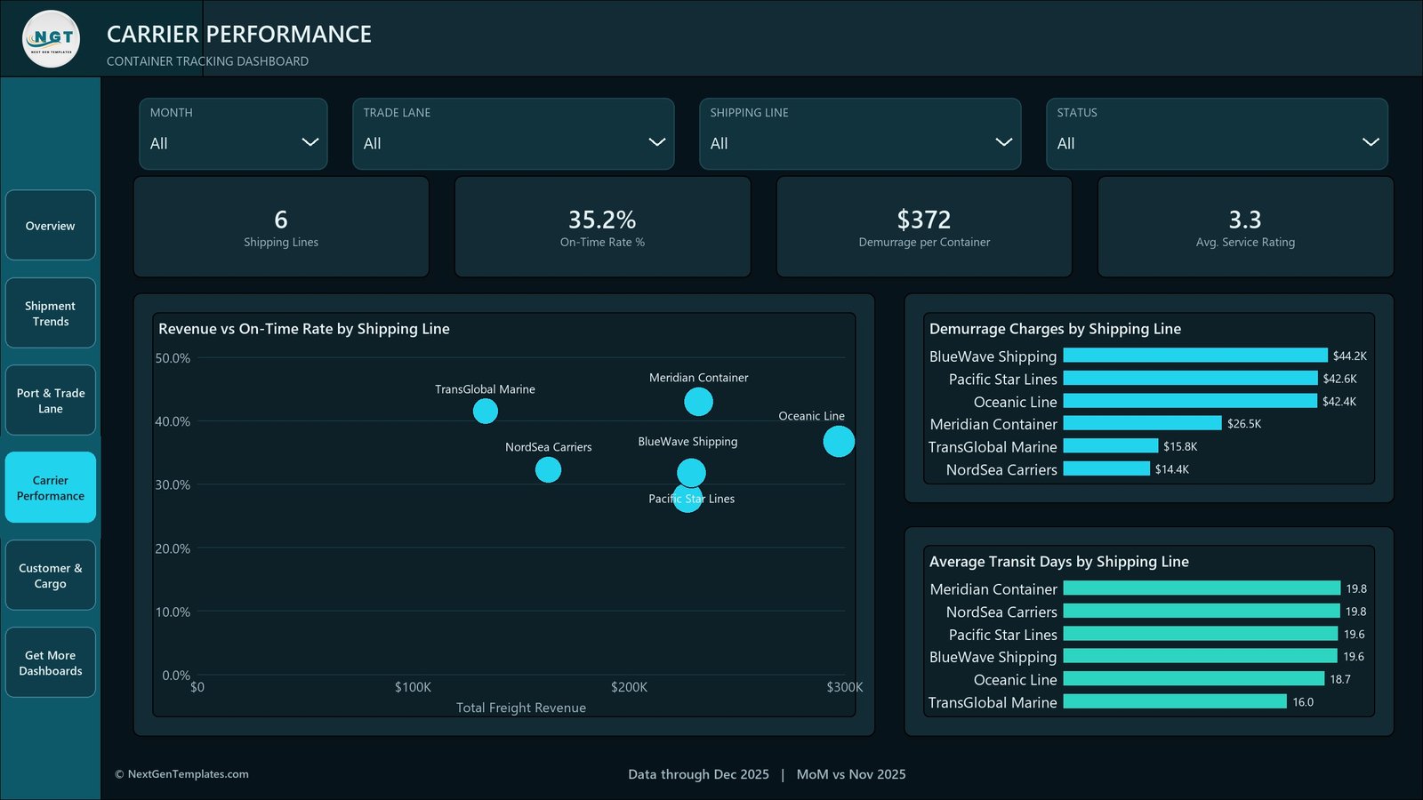Select NordSea Carriers demurrage bar $14.4K
This screenshot has height=800, width=1423.
1106,468
